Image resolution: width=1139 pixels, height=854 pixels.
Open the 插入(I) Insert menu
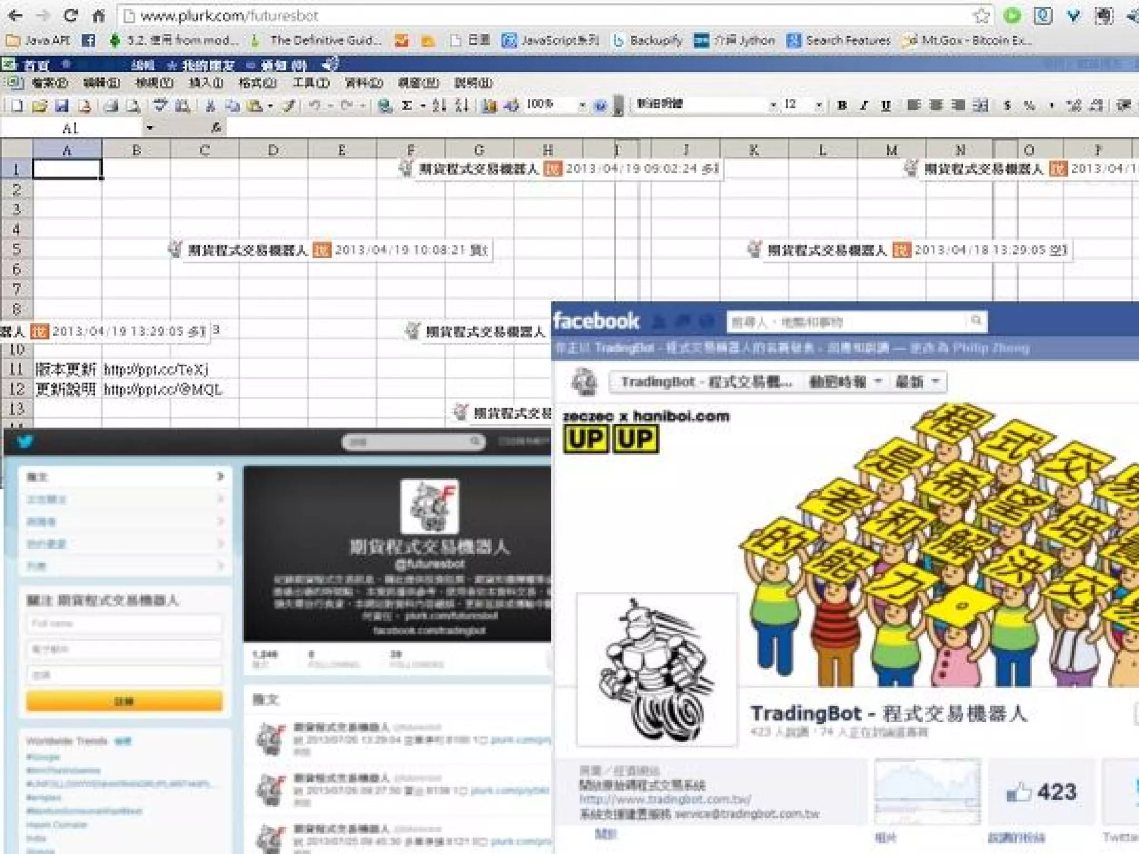click(x=206, y=83)
